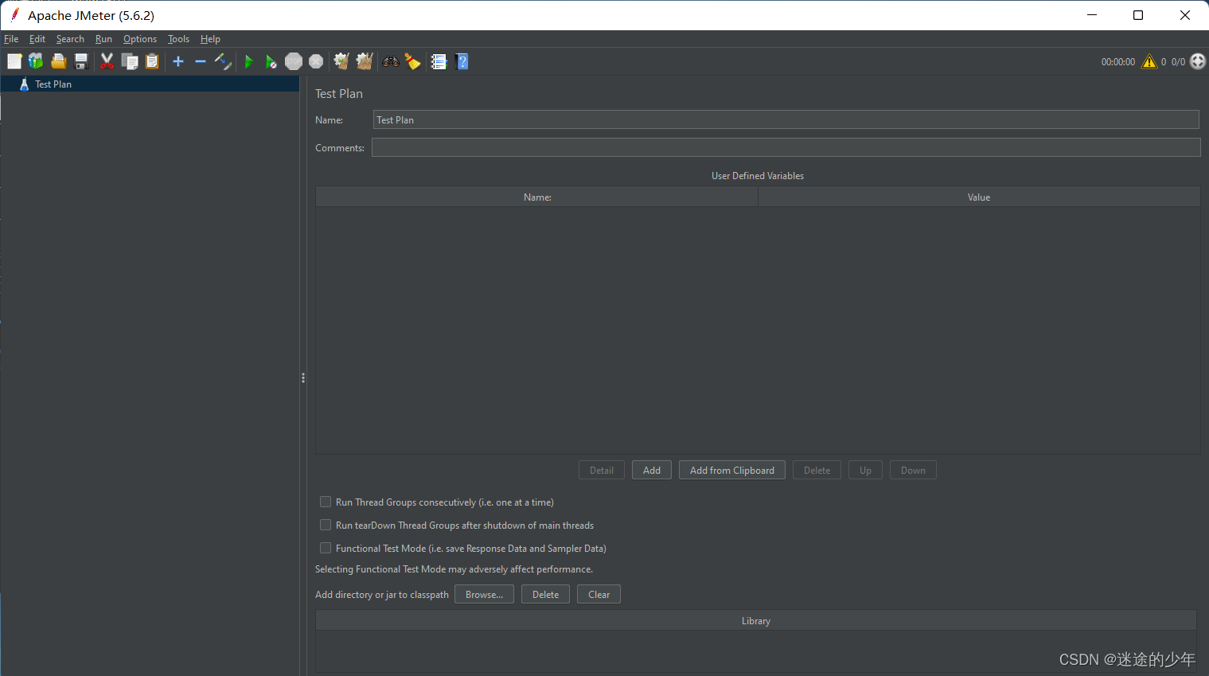Open the Templates toolbar icon
Image resolution: width=1209 pixels, height=676 pixels.
36,61
